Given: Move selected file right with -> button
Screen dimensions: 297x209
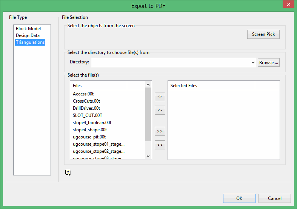Looking at the screenshot, I should pyautogui.click(x=160, y=97).
